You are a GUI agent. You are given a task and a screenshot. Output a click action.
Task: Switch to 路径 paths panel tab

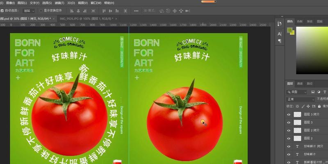pos(310,84)
